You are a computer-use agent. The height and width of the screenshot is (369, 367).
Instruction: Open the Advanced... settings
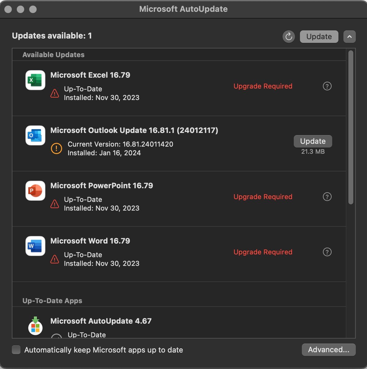click(x=328, y=350)
